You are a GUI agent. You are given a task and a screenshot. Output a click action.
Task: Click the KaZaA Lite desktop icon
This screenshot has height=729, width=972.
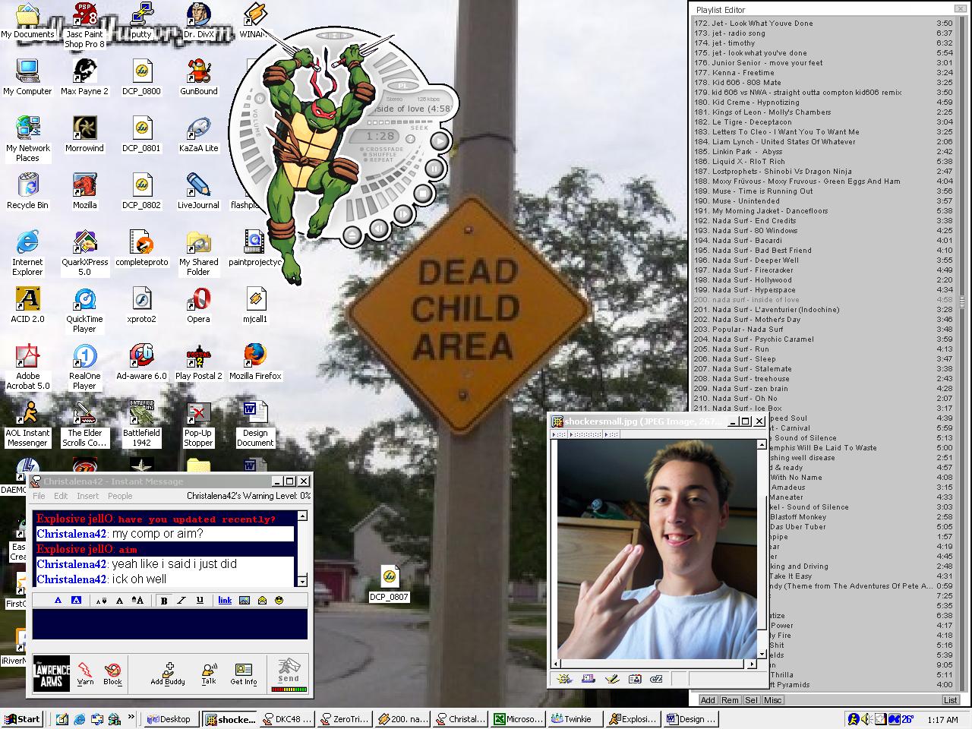click(198, 135)
